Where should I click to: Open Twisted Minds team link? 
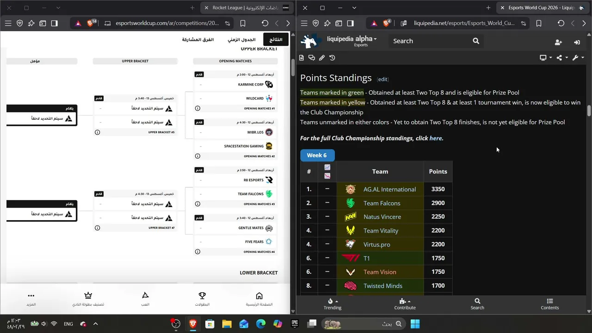click(x=383, y=286)
